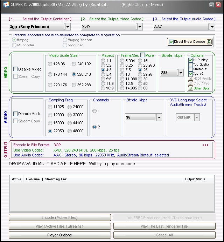Viewport: 224px width, 242px height.
Task: Choose 1:1 aspect ratio
Action: [x=103, y=61]
